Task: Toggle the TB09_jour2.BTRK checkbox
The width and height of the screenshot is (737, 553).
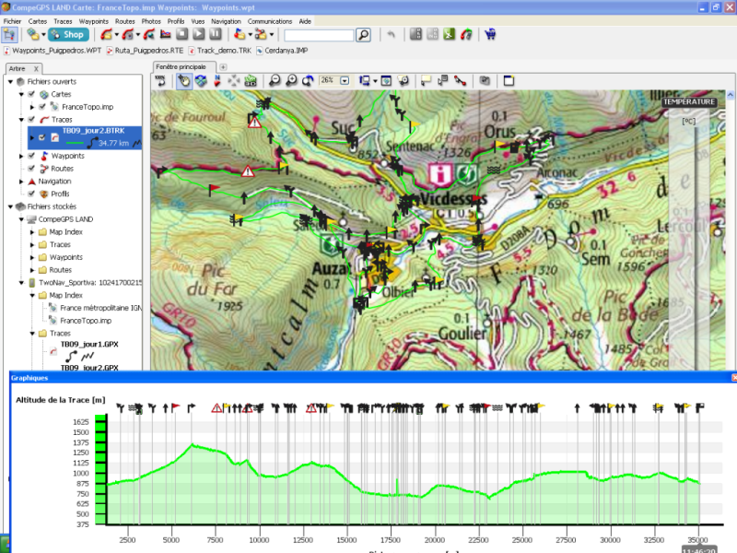Action: (42, 137)
